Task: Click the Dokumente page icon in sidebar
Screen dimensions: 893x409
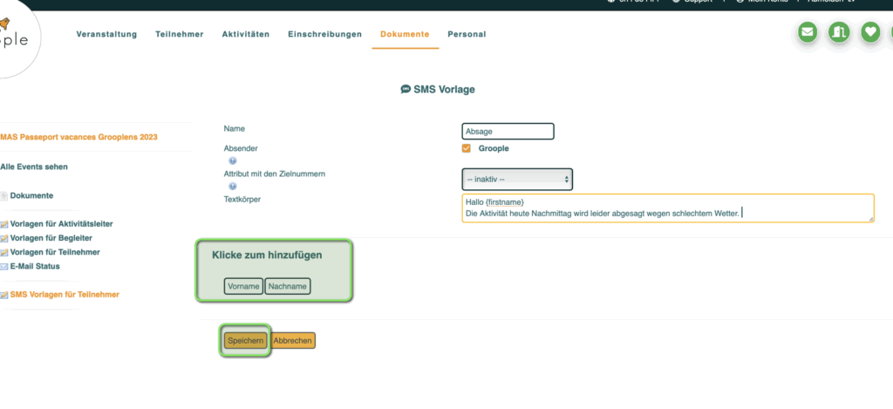Action: (x=4, y=195)
